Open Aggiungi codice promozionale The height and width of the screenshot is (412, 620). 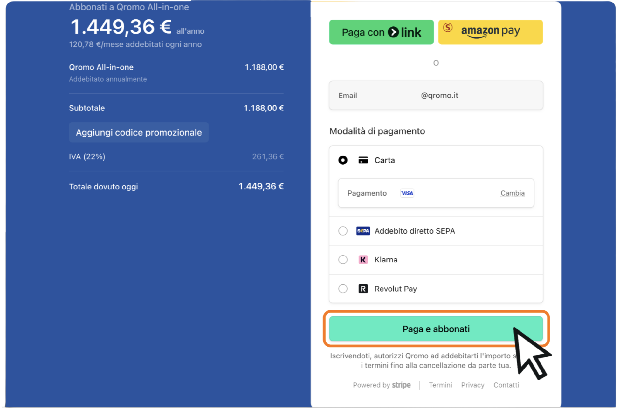point(139,132)
